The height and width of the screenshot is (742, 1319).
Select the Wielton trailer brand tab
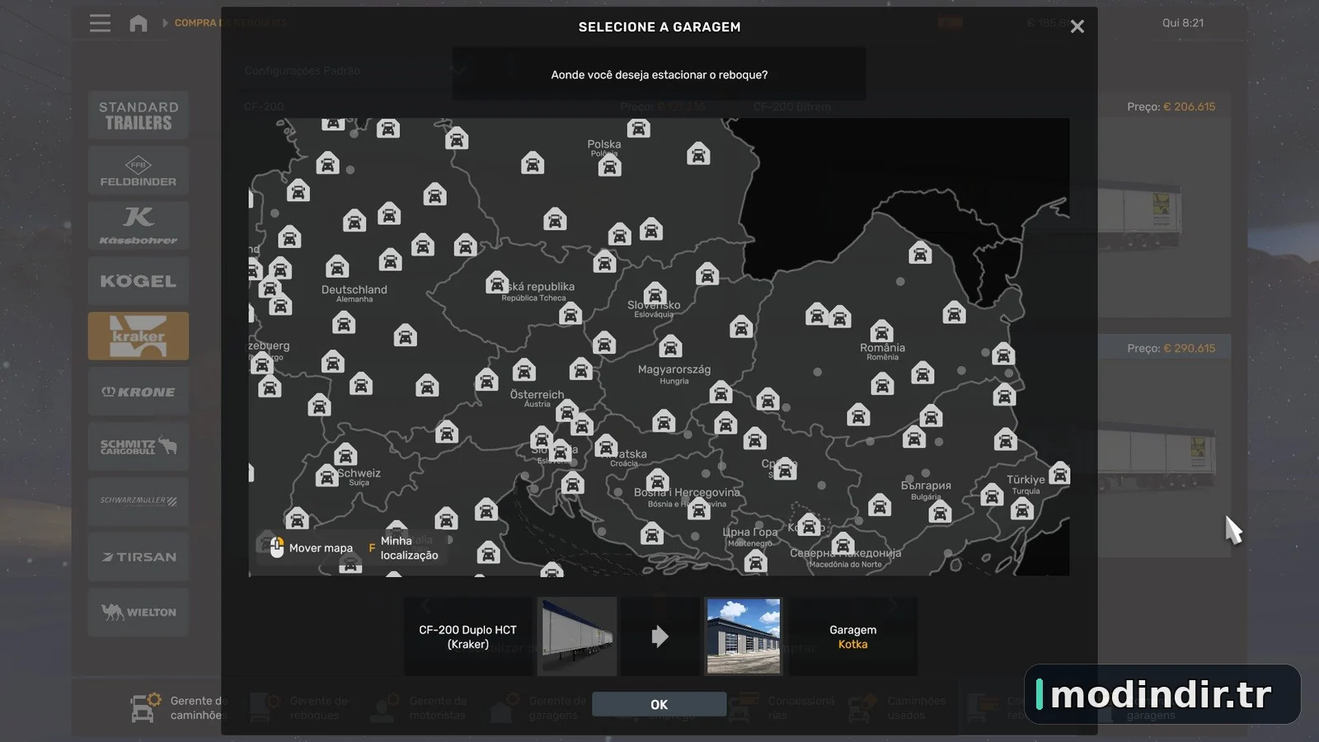point(138,612)
